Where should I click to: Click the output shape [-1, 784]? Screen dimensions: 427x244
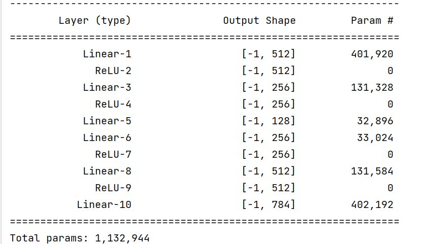(269, 204)
